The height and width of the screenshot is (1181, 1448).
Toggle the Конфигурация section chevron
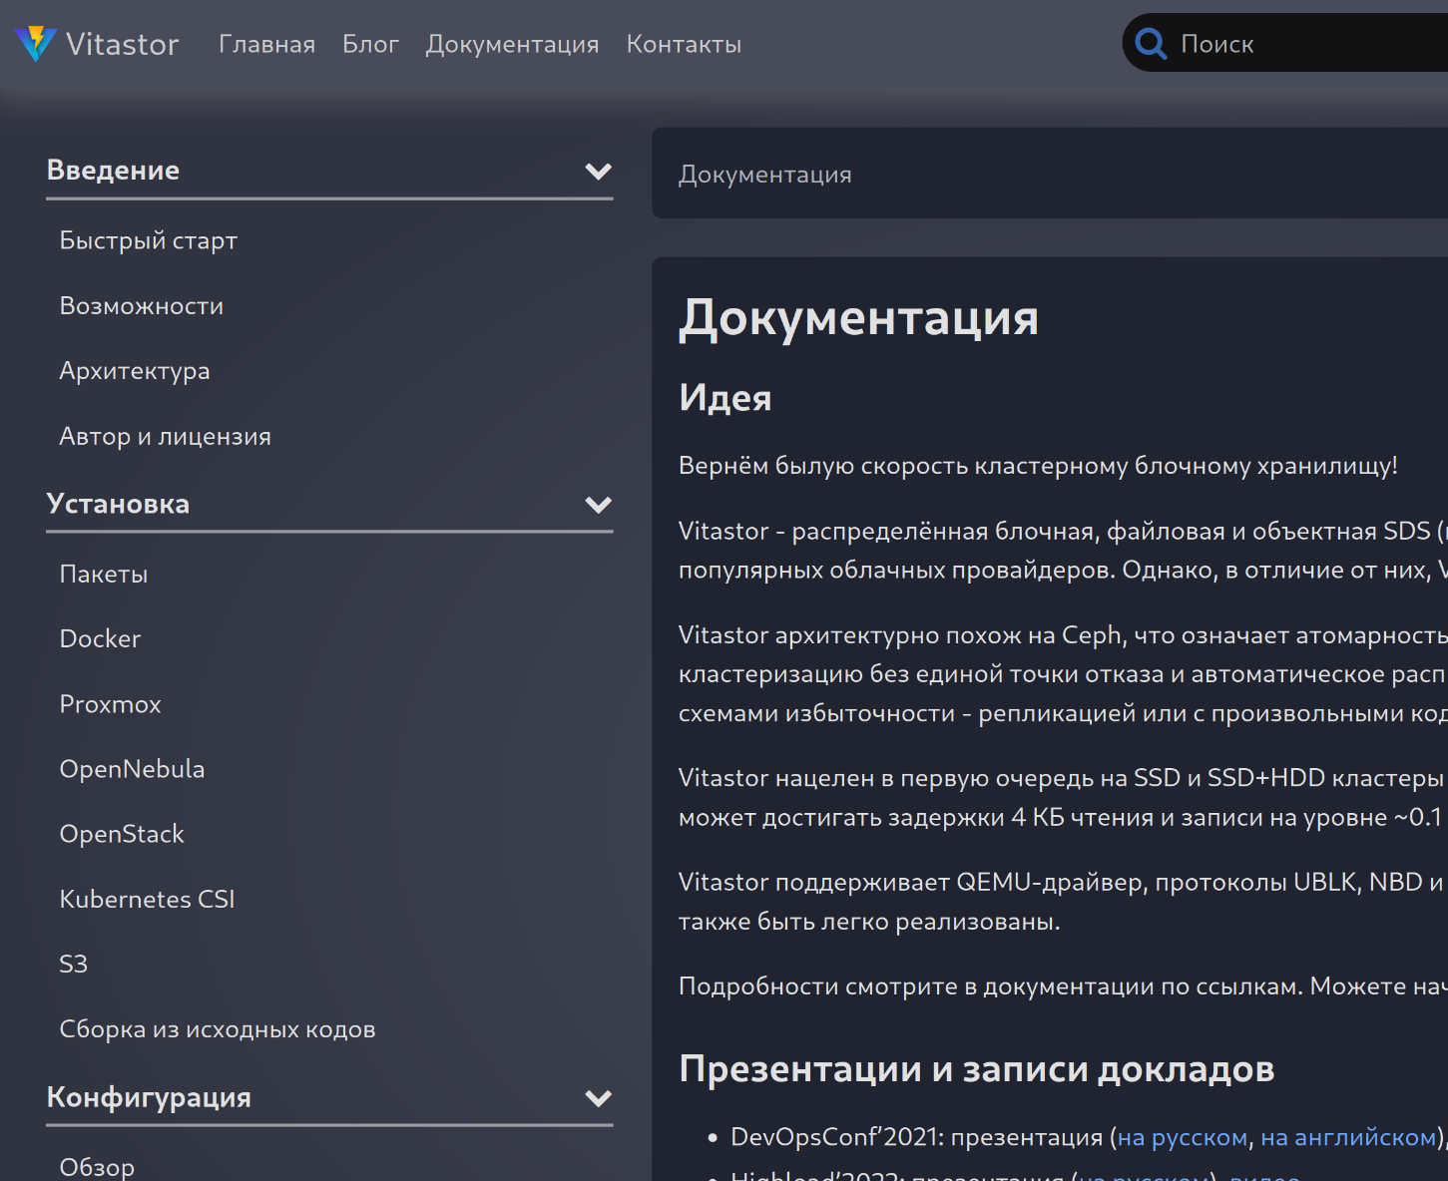[x=598, y=1098]
